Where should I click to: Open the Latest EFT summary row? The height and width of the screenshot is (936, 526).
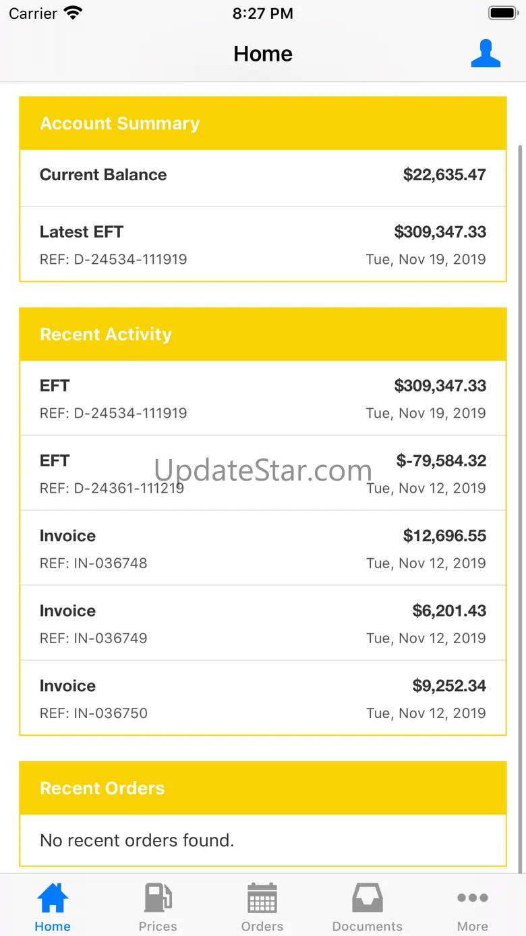(x=263, y=244)
